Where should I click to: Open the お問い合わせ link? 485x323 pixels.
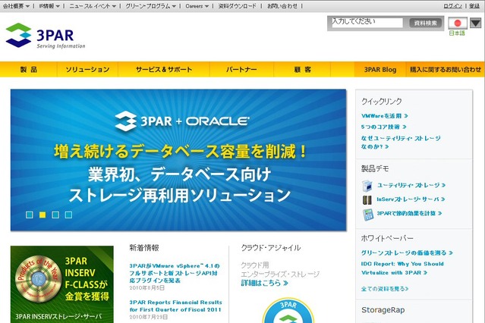tap(282, 6)
